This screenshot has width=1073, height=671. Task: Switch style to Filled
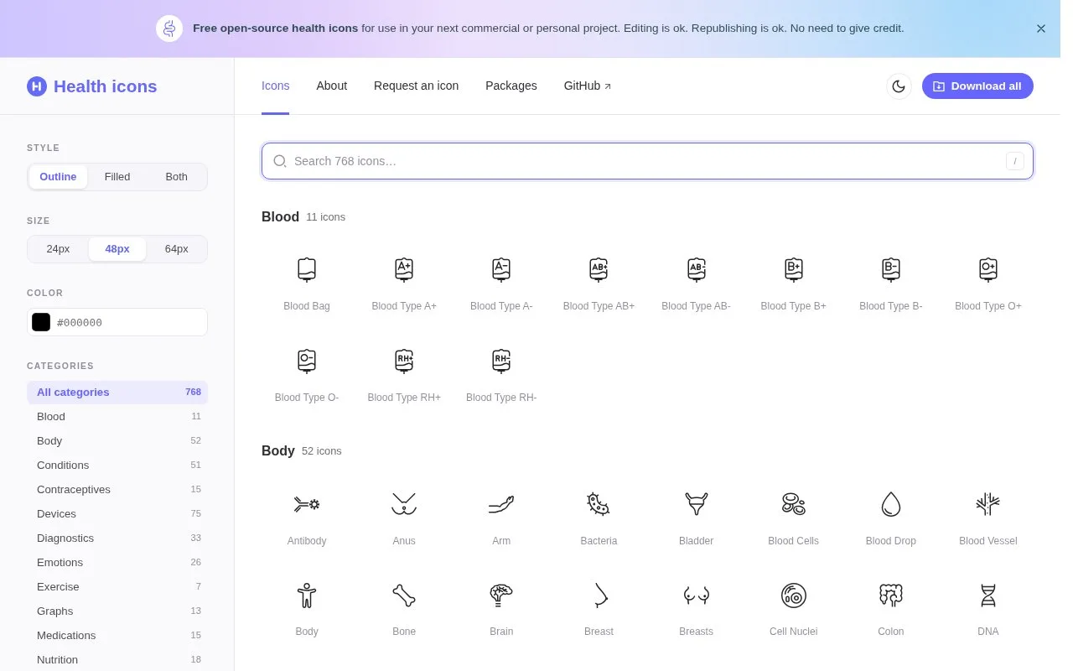117,177
